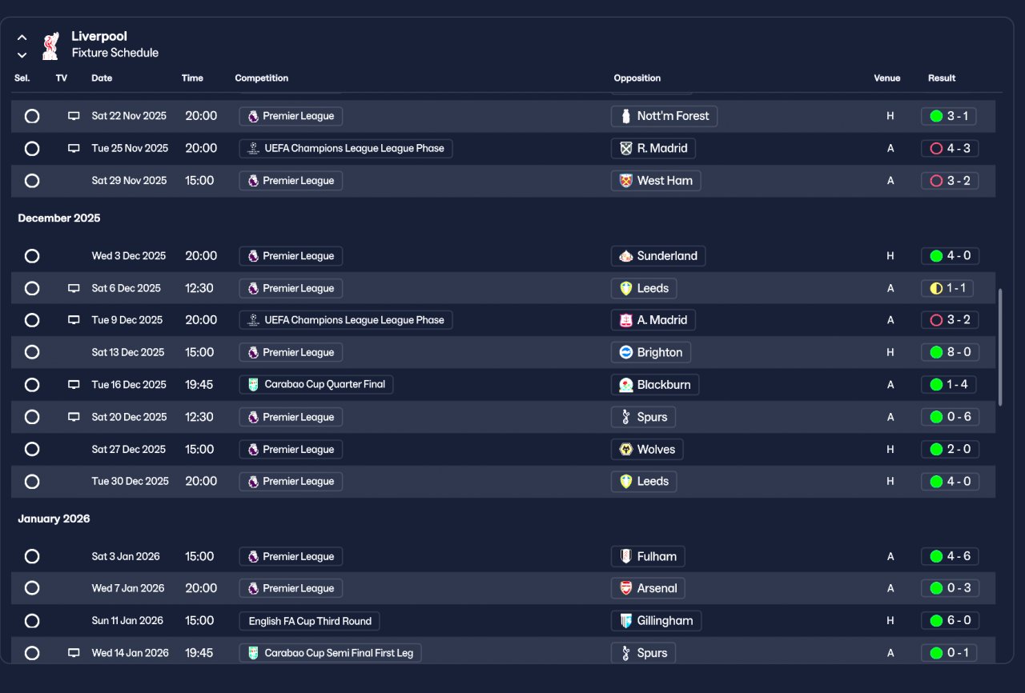The image size is (1025, 693).
Task: Sort fixtures by the Date column header
Action: tap(102, 78)
